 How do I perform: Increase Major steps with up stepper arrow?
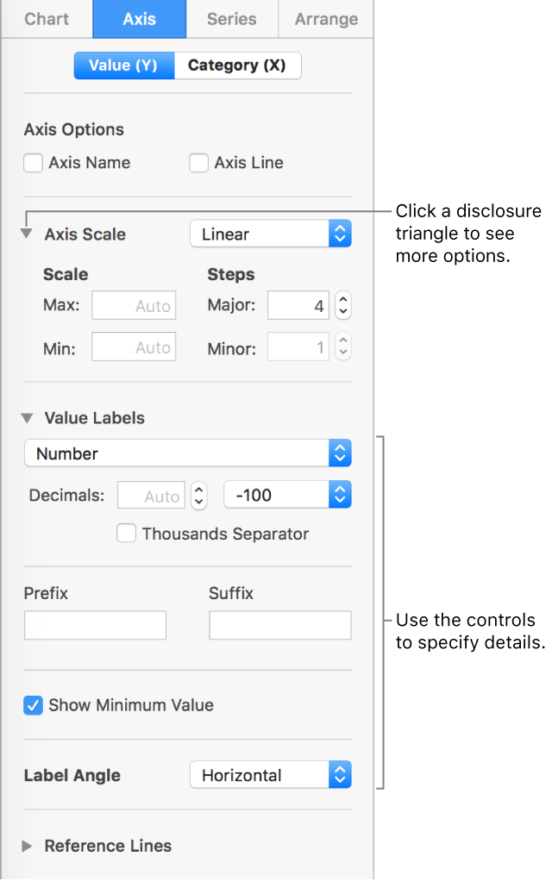tap(342, 300)
